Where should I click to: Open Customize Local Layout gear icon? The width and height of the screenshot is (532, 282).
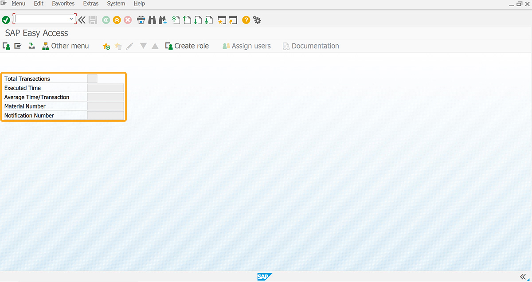pos(257,20)
